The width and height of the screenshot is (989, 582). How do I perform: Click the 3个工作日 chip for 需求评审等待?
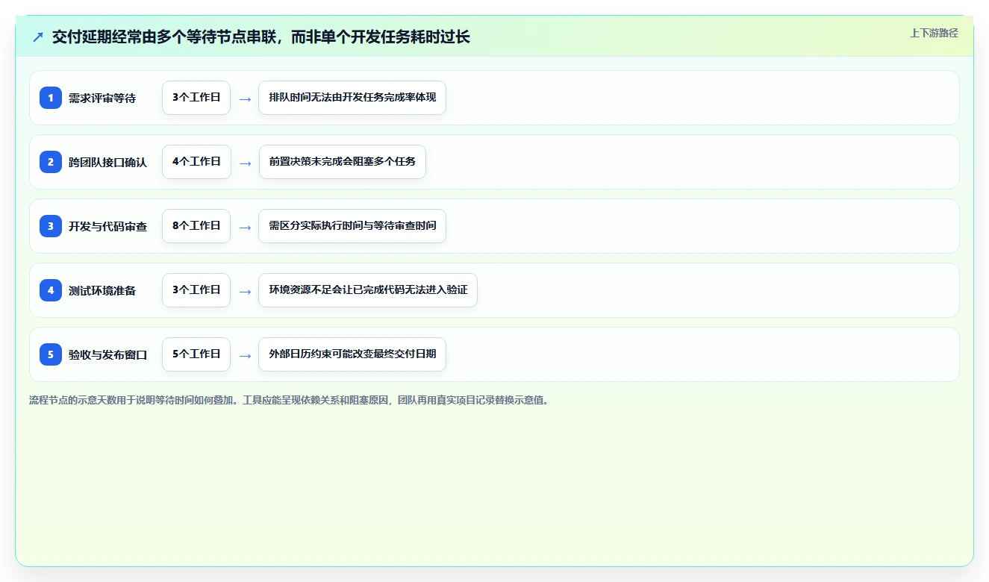(x=196, y=98)
